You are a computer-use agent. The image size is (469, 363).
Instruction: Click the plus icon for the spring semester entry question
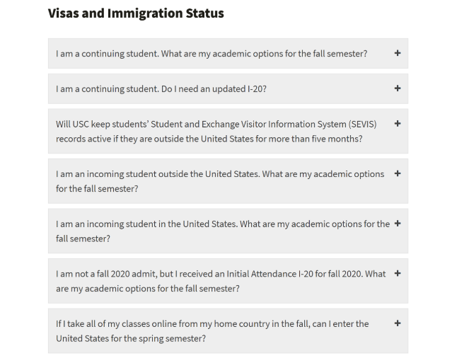(x=398, y=323)
